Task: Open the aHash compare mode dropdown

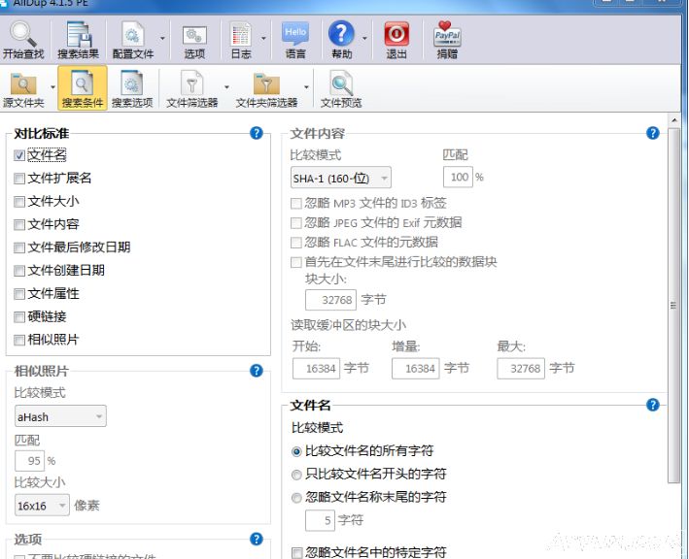Action: pos(60,416)
